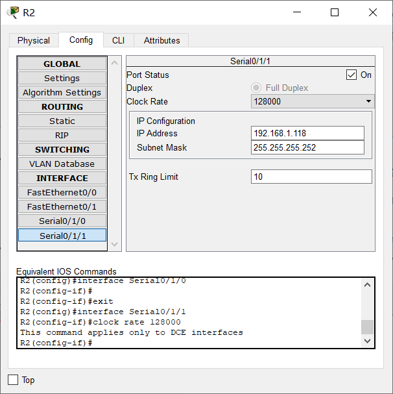
Task: Click the 'IP Configuration' label
Action: tap(166, 121)
